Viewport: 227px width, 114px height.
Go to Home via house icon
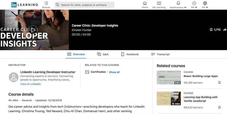tap(145, 3)
